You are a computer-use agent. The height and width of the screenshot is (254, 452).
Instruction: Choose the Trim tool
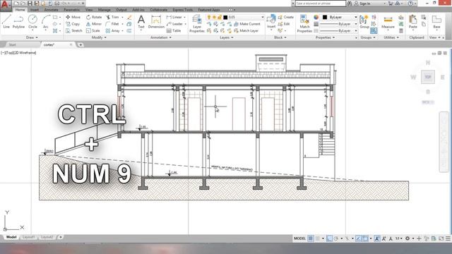[x=113, y=17]
